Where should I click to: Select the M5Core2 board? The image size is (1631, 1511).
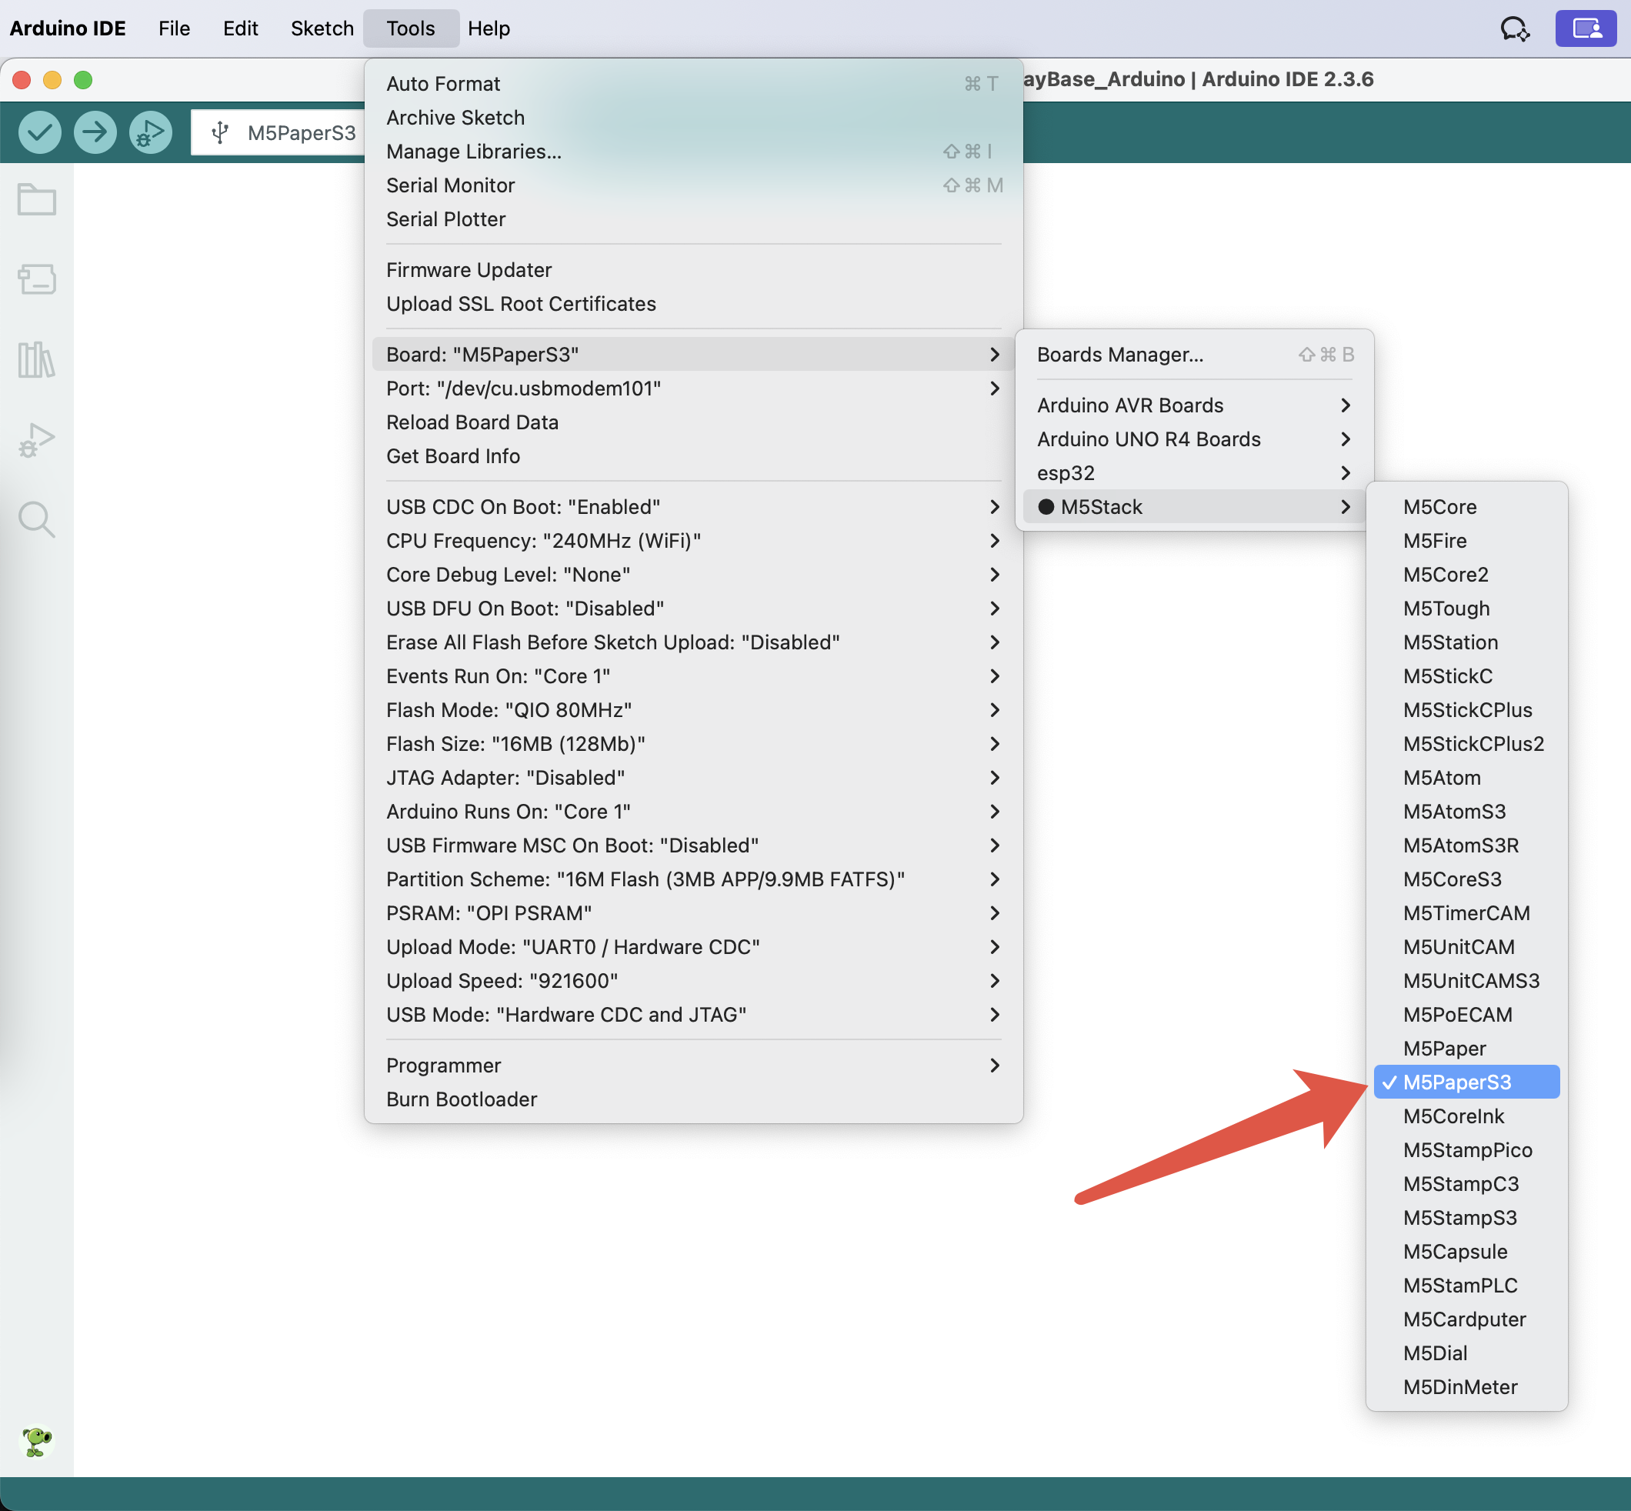[1466, 575]
